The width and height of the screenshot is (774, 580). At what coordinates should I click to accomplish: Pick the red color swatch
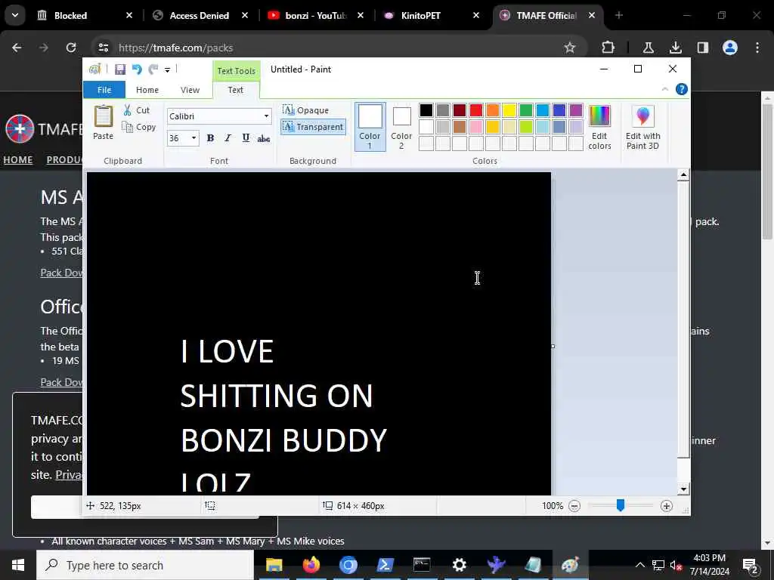[476, 110]
